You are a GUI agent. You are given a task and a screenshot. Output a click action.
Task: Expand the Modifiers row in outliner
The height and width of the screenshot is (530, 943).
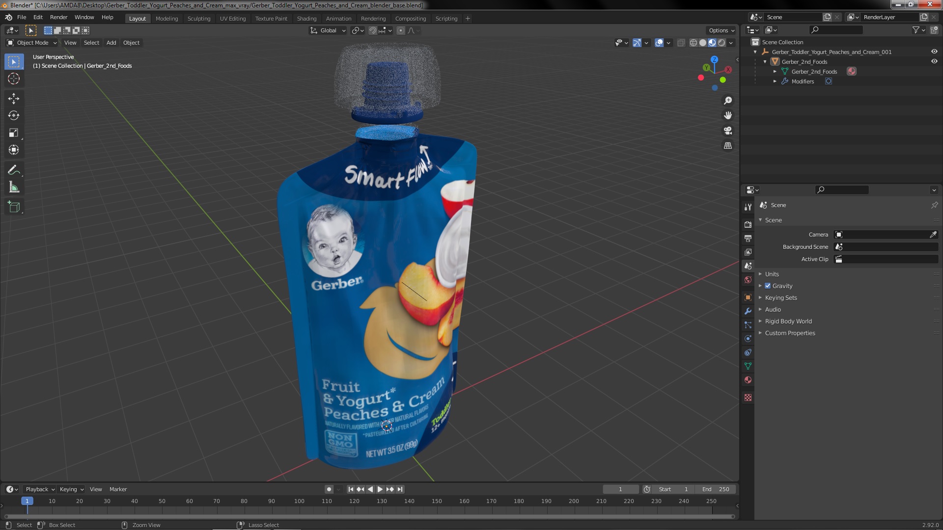coord(775,81)
